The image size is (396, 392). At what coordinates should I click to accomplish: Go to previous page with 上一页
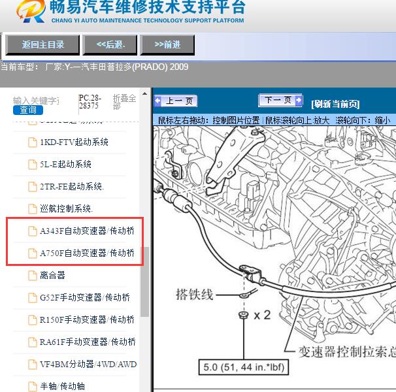(x=175, y=101)
